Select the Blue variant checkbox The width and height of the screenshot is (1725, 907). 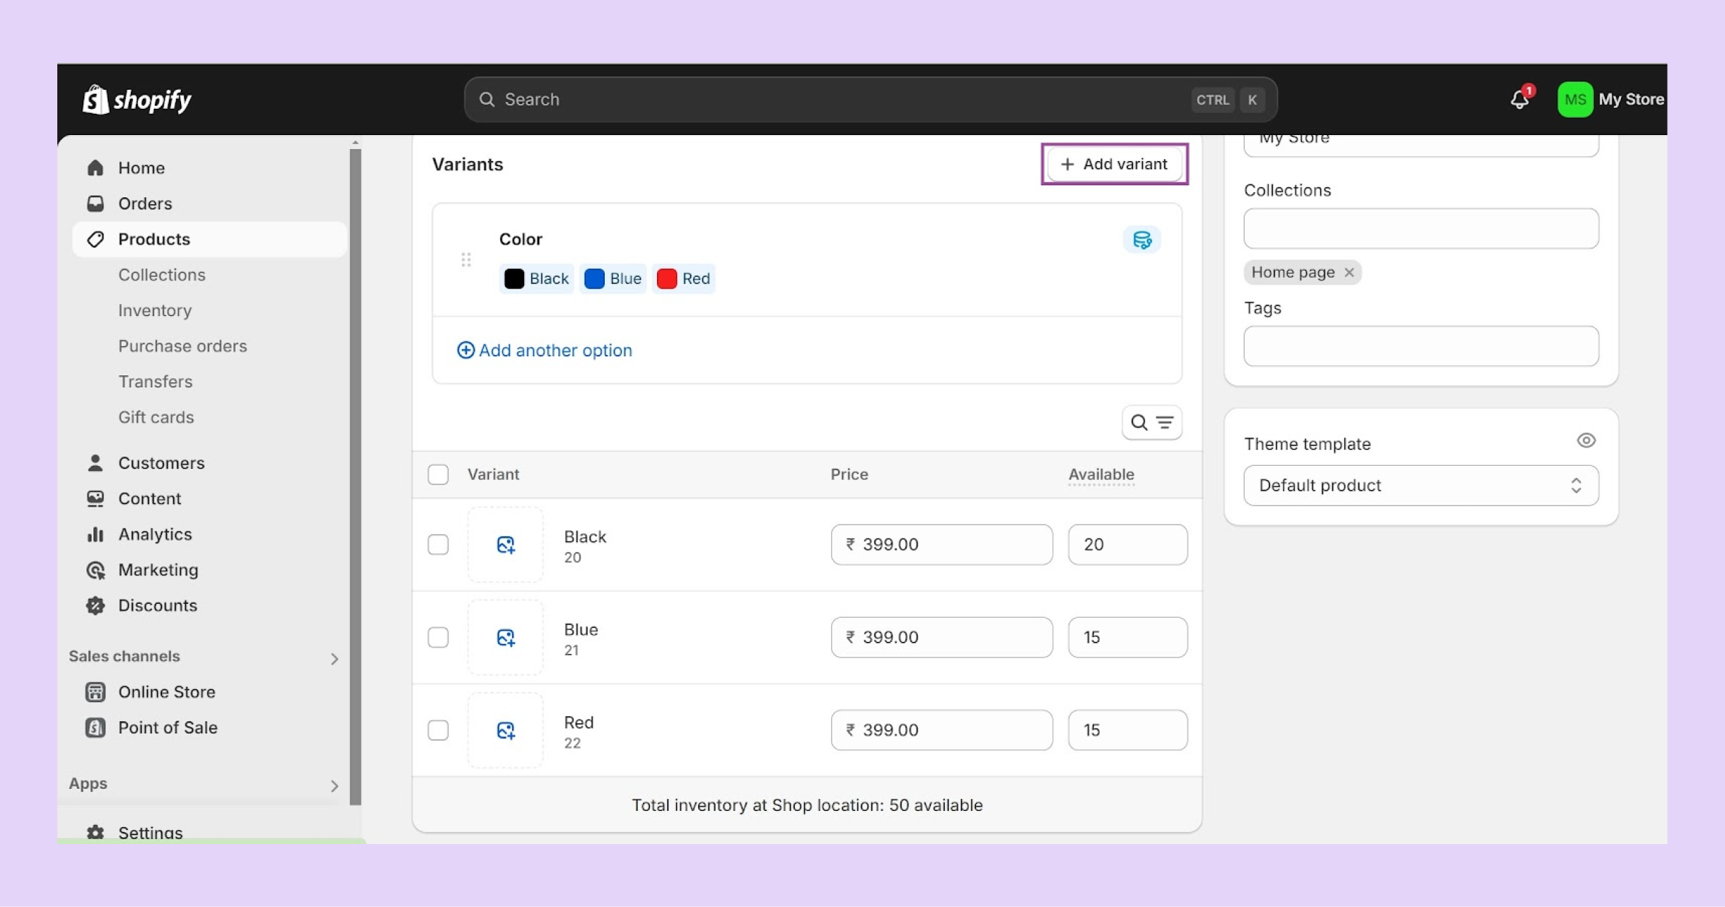(x=438, y=638)
